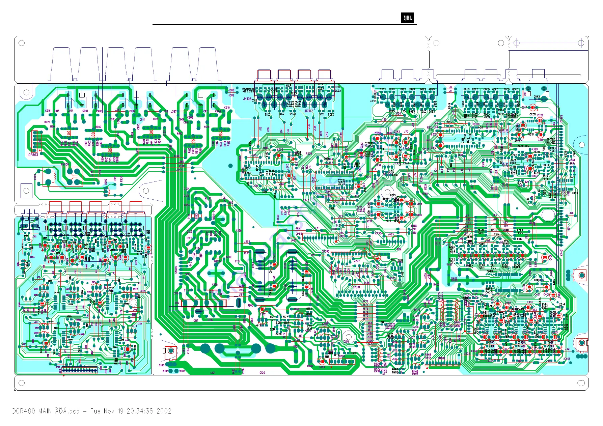Click the D112 rectifier label
Screen dimensions: 603x426
177,303
